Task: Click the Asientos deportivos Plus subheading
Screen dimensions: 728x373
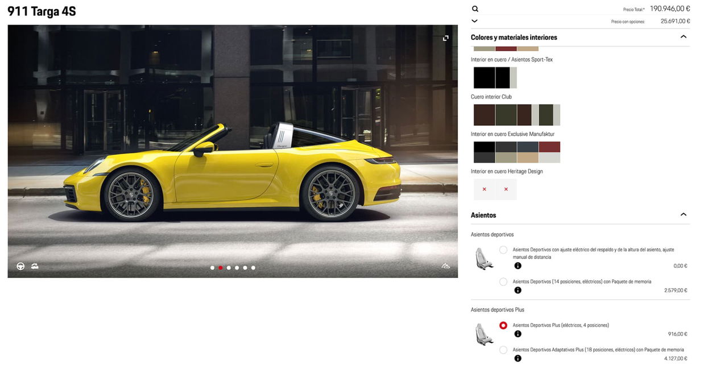Action: 498,310
